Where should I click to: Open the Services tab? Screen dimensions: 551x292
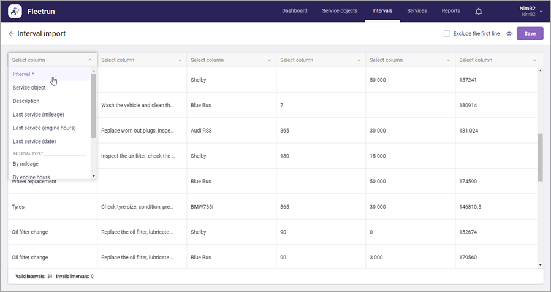417,11
